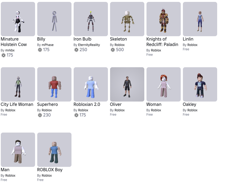Click the ROBLOX Boy title link
237x190 pixels.
tap(50, 170)
